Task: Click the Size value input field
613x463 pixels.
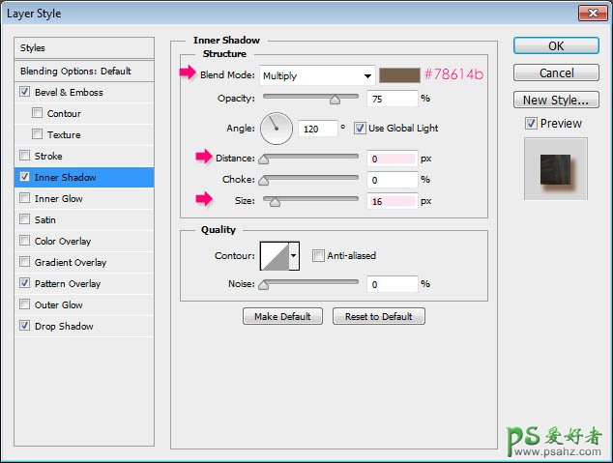Action: pos(392,201)
